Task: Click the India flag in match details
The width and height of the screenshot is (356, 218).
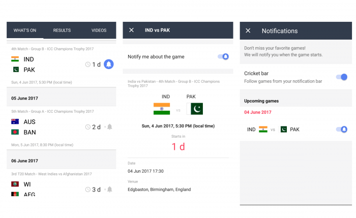Action: click(162, 109)
